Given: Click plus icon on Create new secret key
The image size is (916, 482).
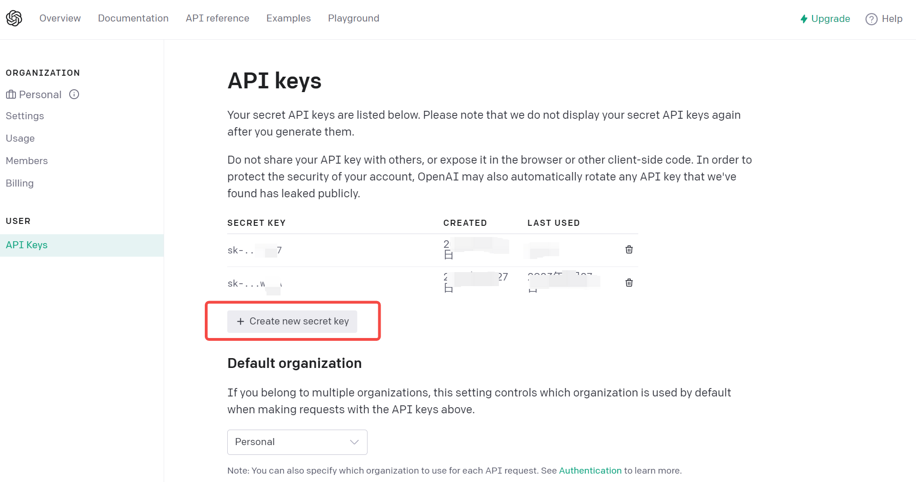Looking at the screenshot, I should pyautogui.click(x=240, y=321).
